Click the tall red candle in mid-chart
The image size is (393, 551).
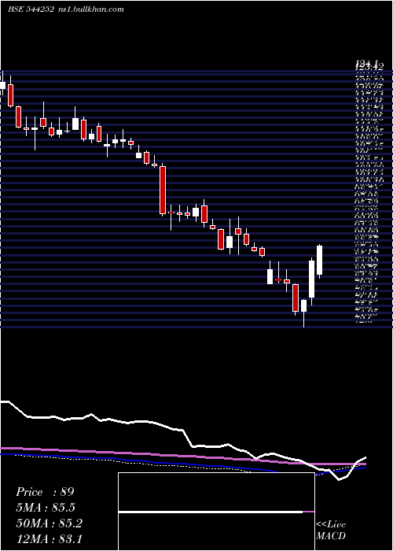coord(163,190)
